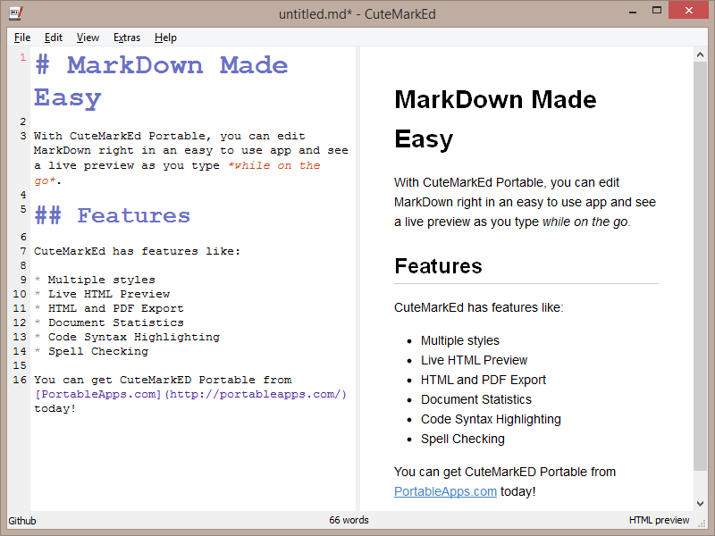Click the CuteMarkEd app icon in title bar
The width and height of the screenshot is (715, 536).
coord(15,13)
